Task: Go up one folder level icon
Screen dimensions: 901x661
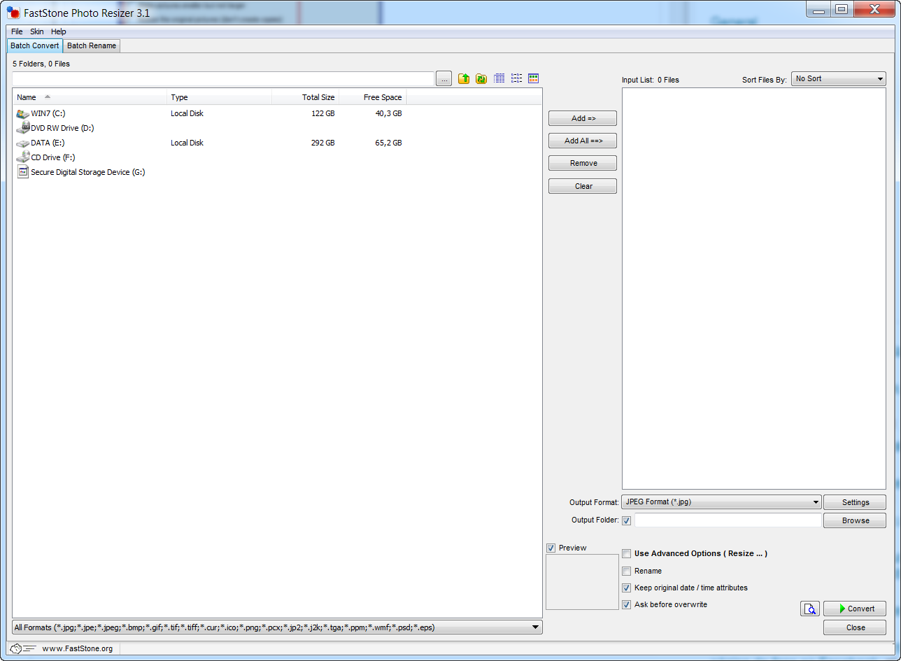Action: [x=464, y=79]
